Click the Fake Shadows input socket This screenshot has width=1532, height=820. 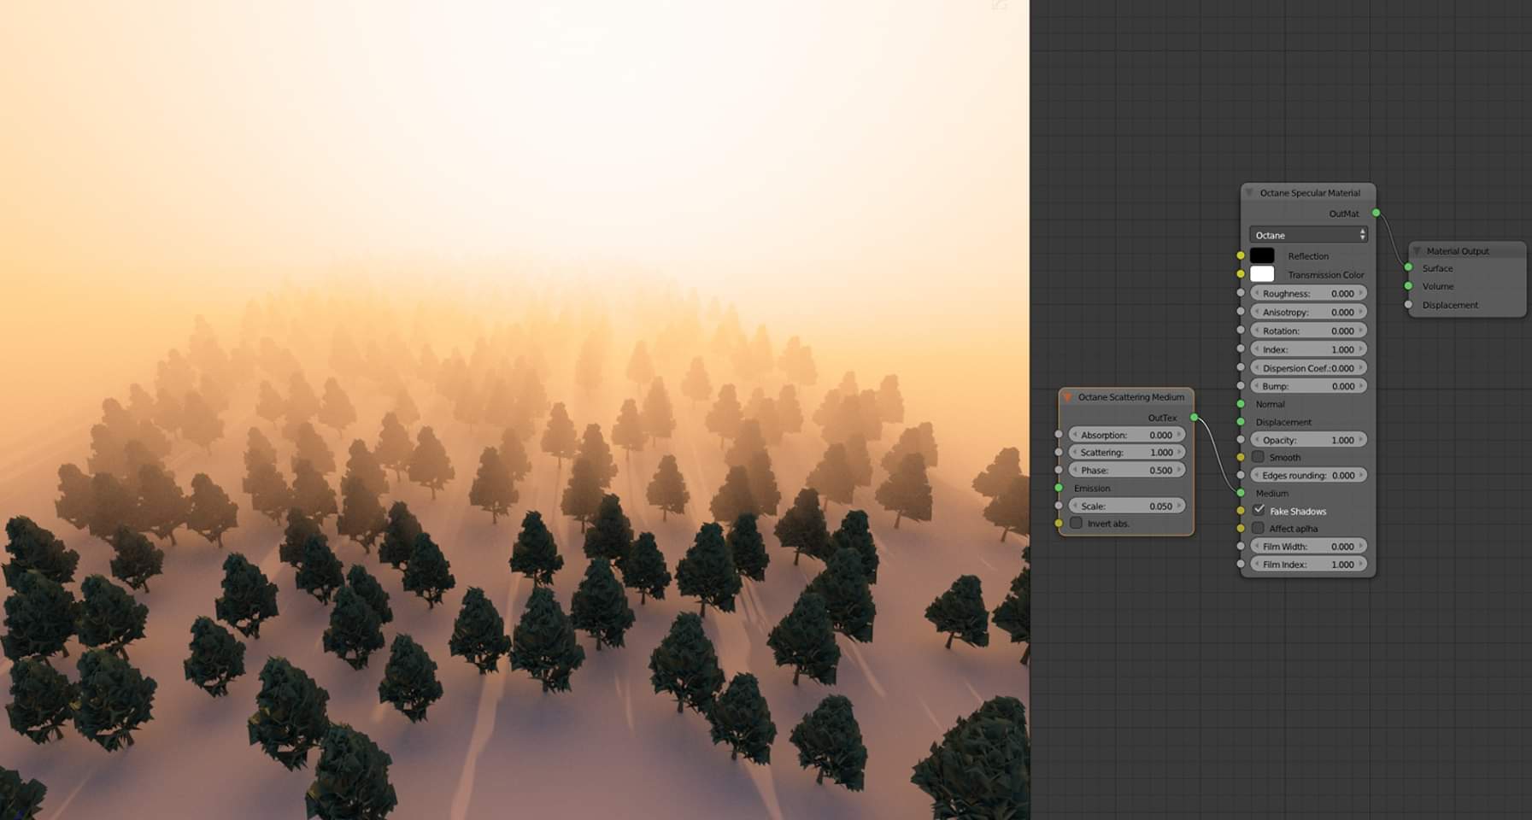1241,511
